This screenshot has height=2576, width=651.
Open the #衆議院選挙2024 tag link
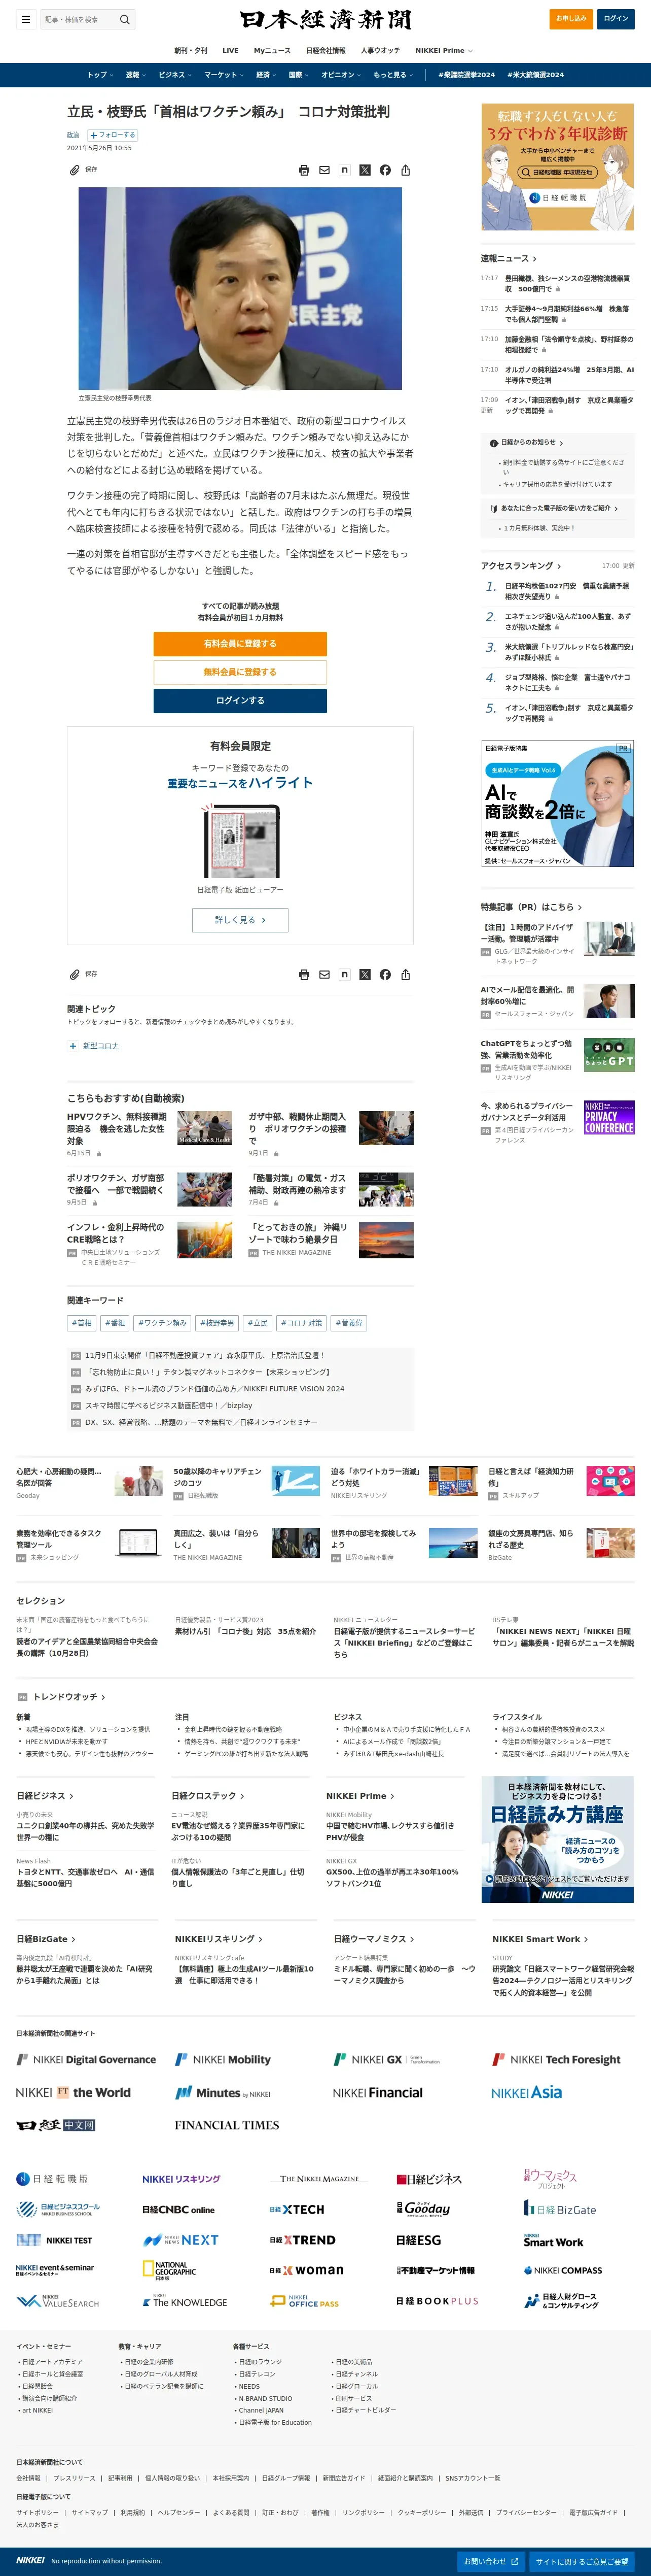click(466, 75)
